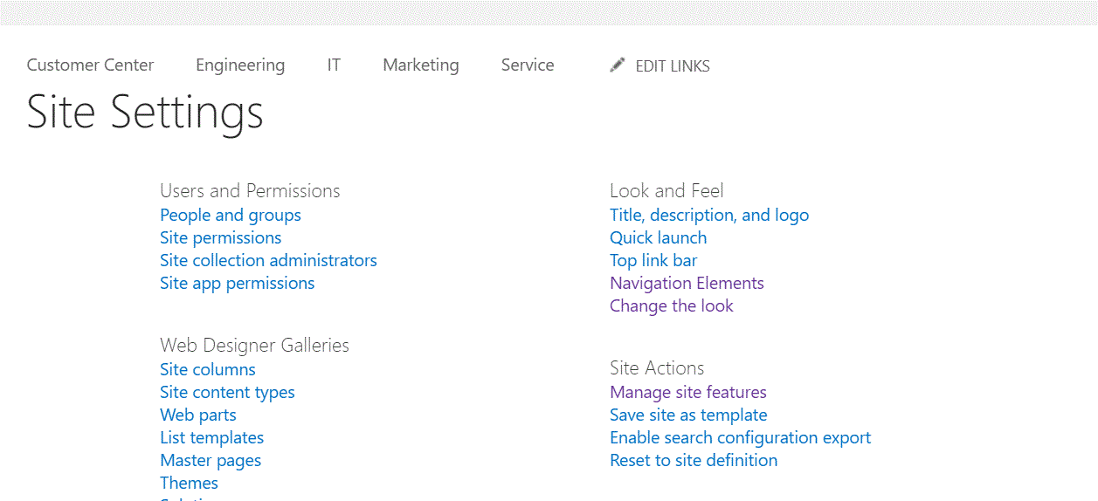Click Save site as template

coord(689,415)
